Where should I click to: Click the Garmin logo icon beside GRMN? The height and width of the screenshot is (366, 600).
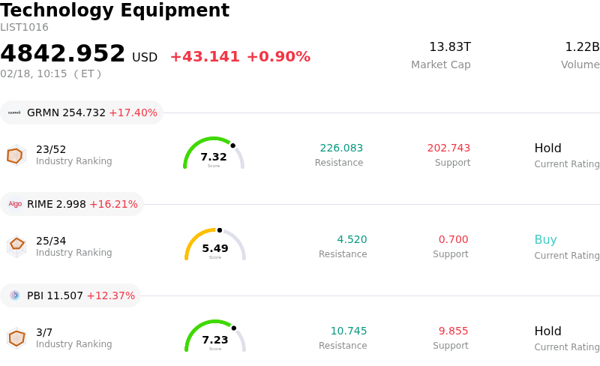(x=14, y=112)
